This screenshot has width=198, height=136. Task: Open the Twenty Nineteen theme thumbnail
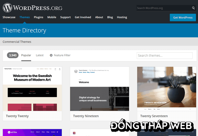pos(100,89)
